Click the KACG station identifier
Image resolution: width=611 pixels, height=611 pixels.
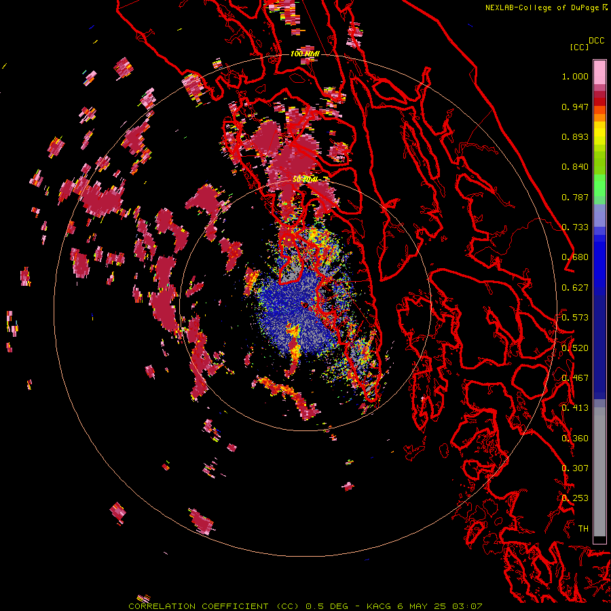[379, 606]
